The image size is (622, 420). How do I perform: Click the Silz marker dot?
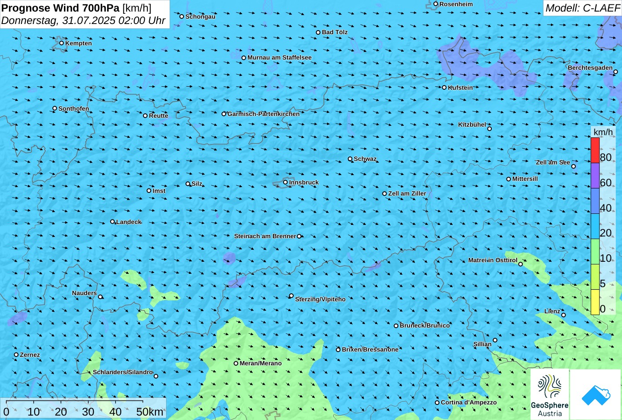click(x=187, y=184)
